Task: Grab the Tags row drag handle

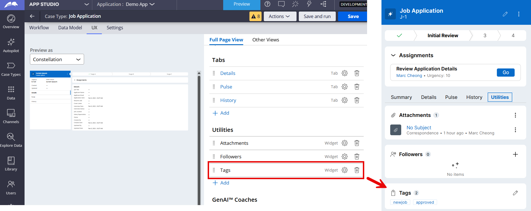Action: point(214,170)
